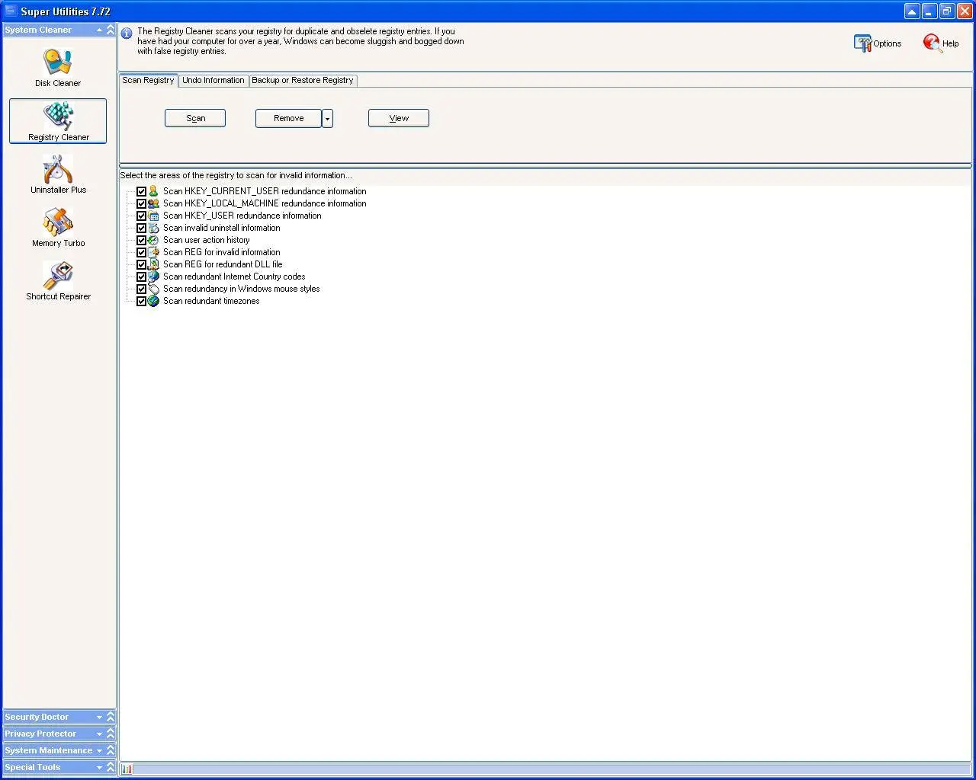Click the Super Utilities title bar icon
976x780 pixels.
11,11
